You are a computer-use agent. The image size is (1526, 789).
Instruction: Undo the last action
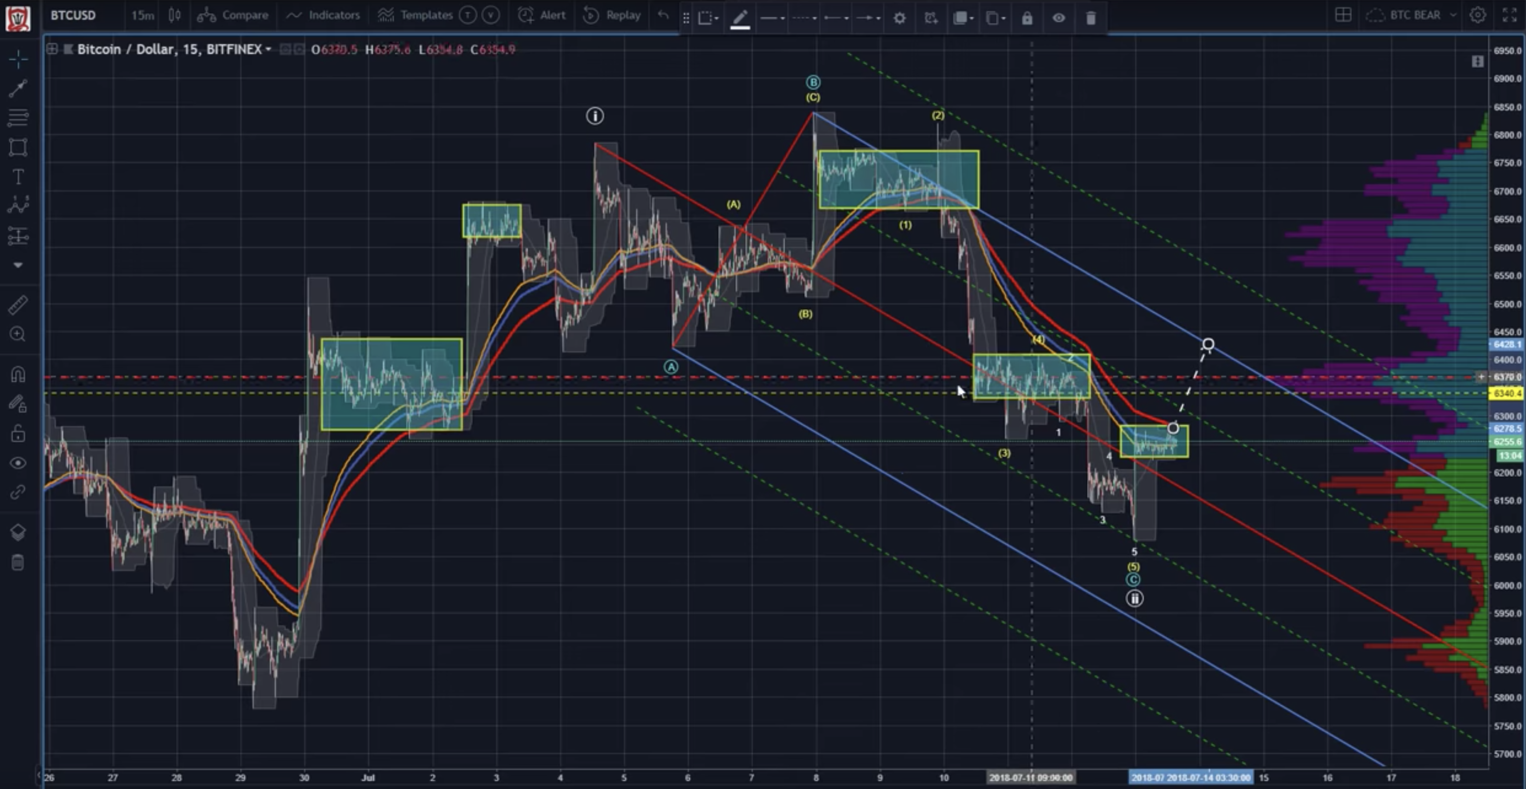tap(663, 15)
